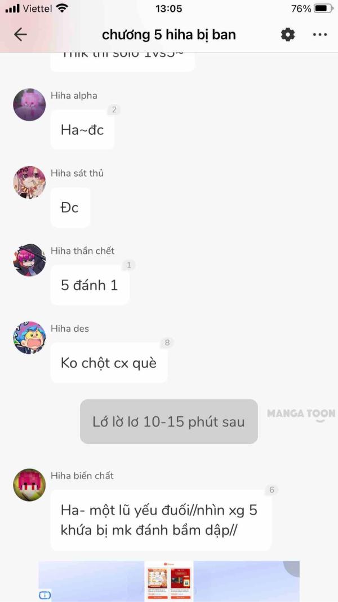Tap the gray '10-15 phút sau' narration
The width and height of the screenshot is (338, 602).
pos(169,421)
